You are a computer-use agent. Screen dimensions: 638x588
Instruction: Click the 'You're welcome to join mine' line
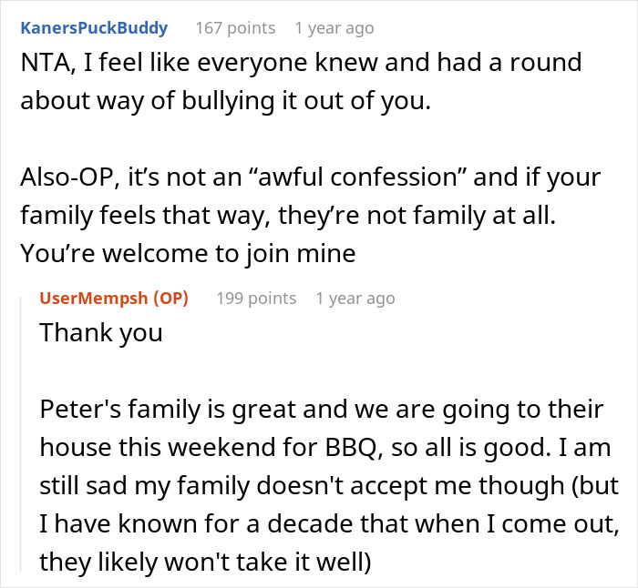point(188,252)
